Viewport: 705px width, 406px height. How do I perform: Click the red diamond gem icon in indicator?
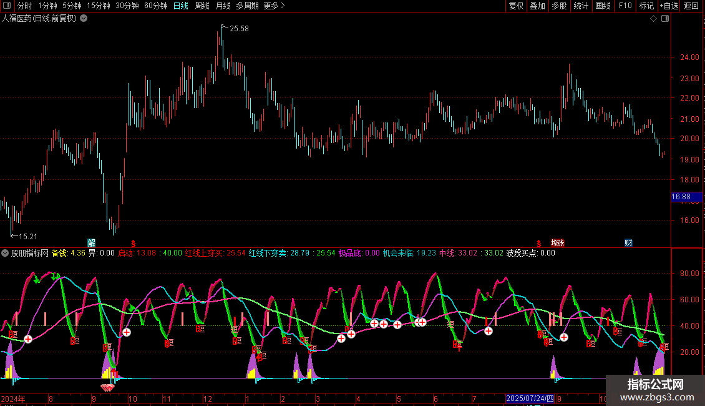coord(108,388)
